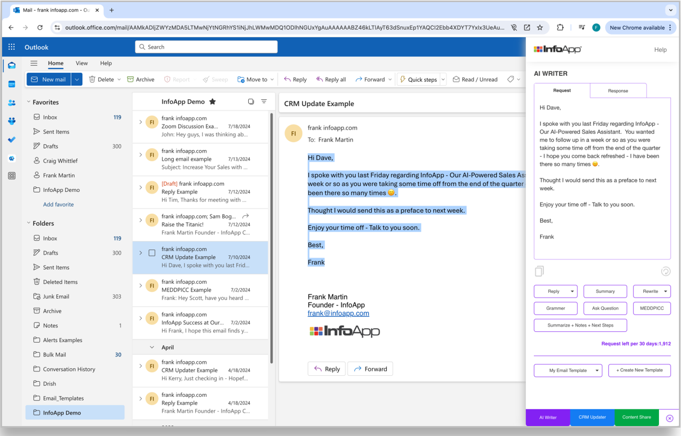Star the InfoApp Demo folder header

pyautogui.click(x=212, y=101)
